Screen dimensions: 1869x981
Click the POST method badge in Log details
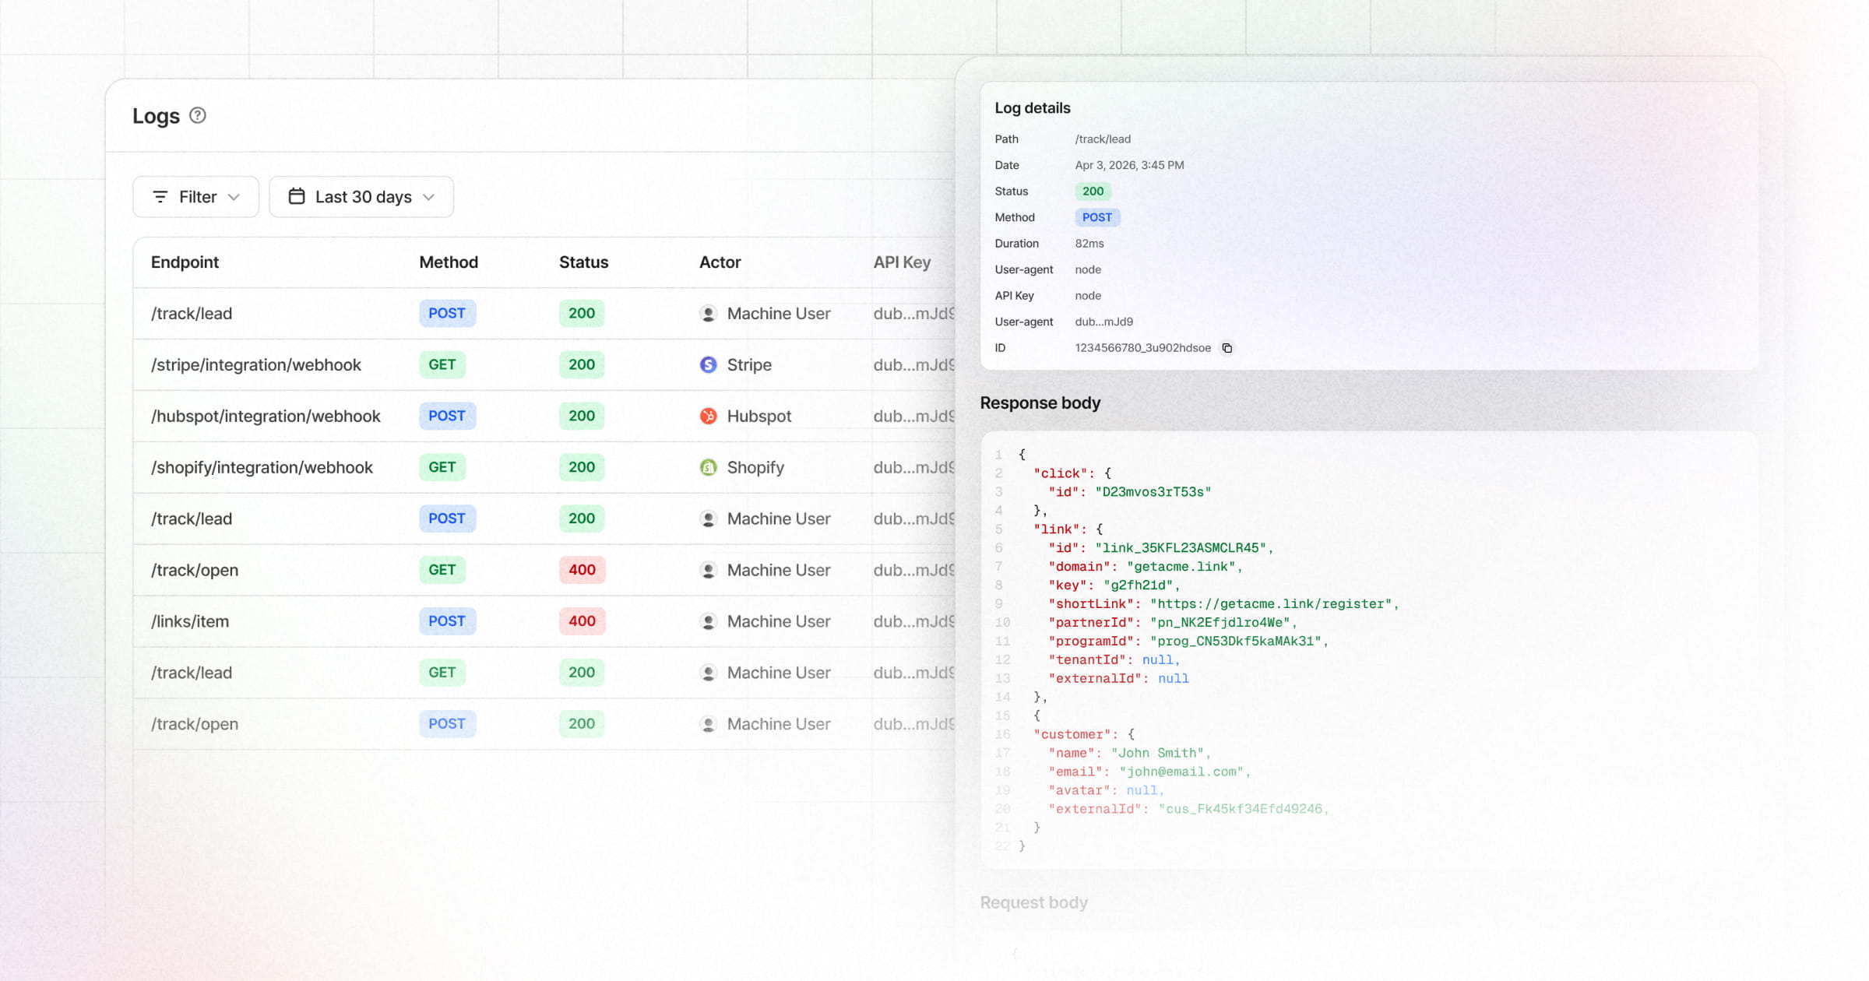[x=1097, y=217]
